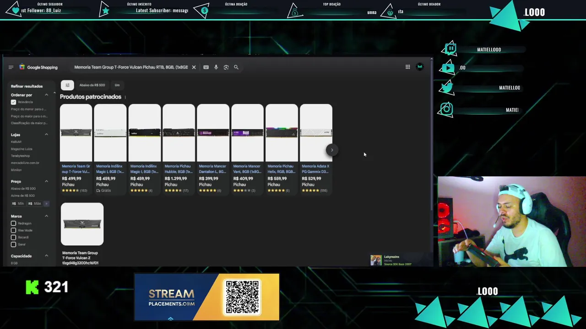Sort by 'Classificação: da maior para'

pos(29,123)
